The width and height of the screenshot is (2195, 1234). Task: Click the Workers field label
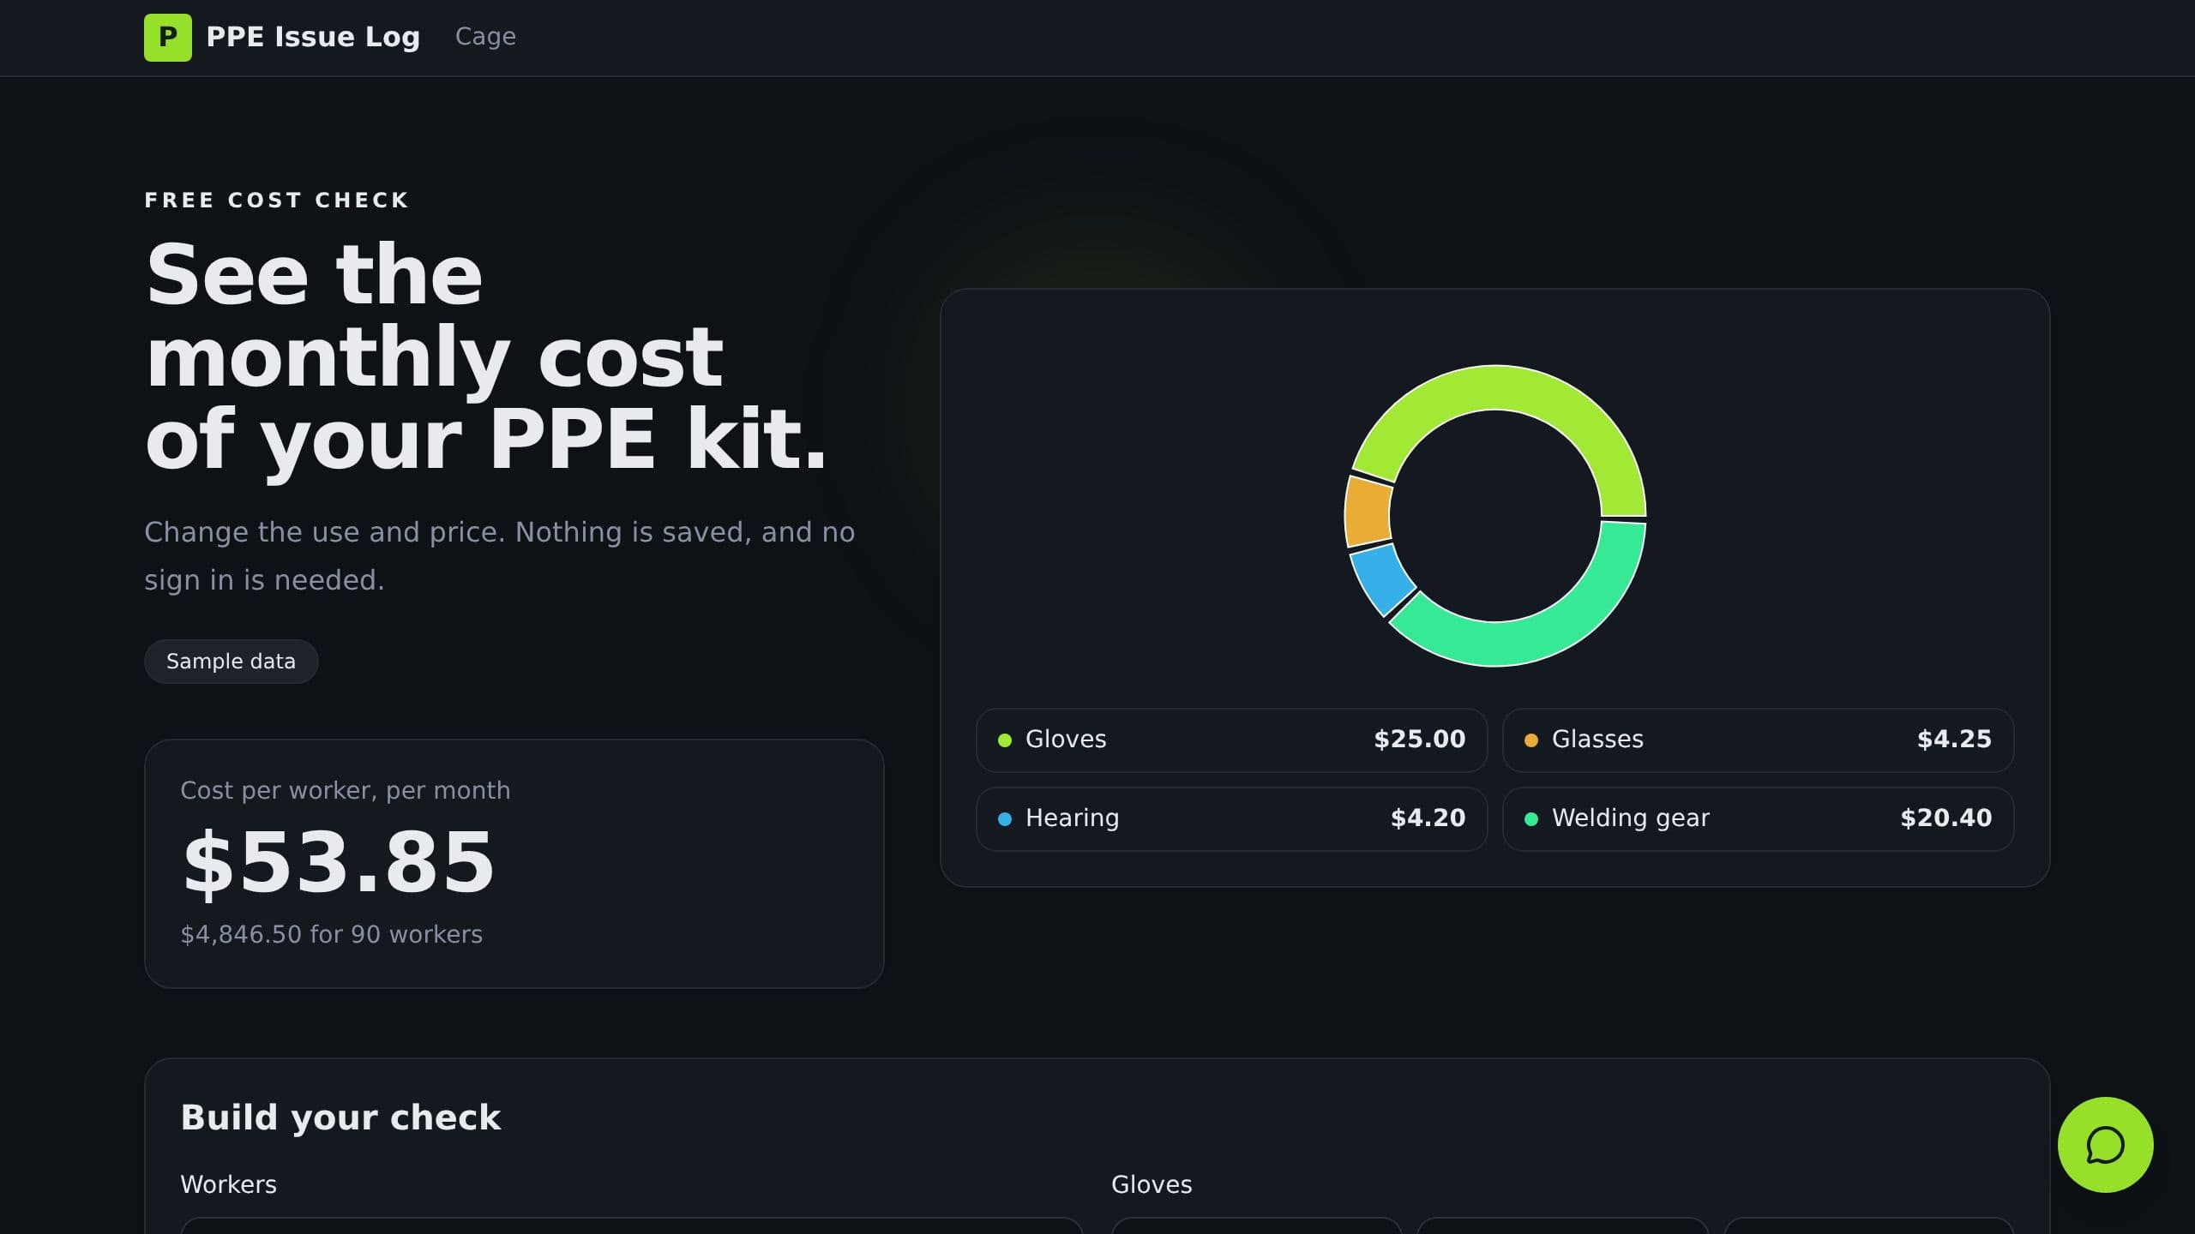tap(229, 1184)
